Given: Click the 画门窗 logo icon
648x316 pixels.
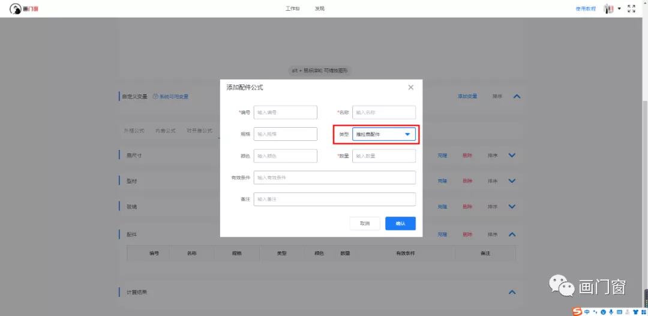Looking at the screenshot, I should [x=15, y=8].
